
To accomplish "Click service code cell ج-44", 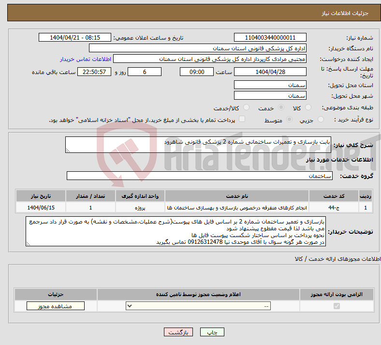I will (x=334, y=208).
